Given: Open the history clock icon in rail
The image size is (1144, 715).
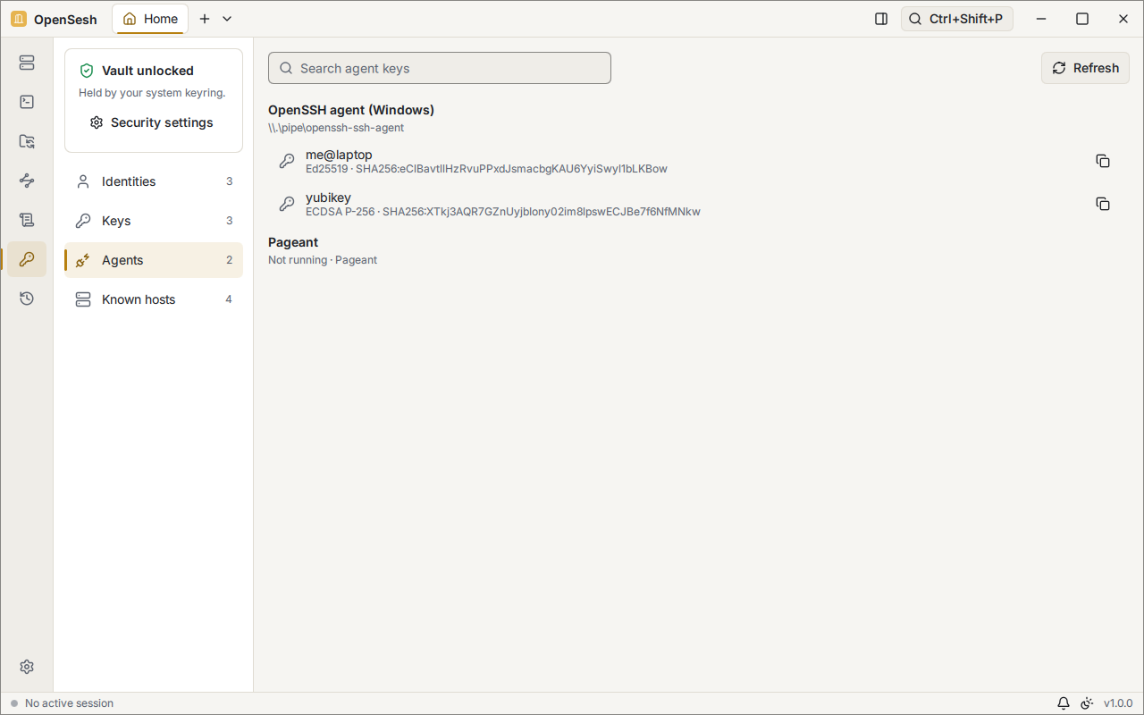Looking at the screenshot, I should pyautogui.click(x=27, y=299).
